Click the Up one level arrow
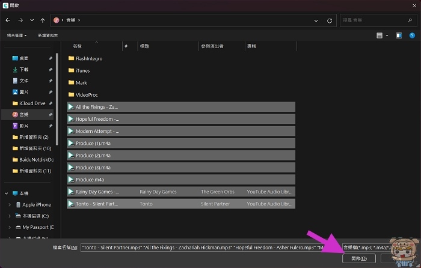421x268 pixels. pos(43,20)
